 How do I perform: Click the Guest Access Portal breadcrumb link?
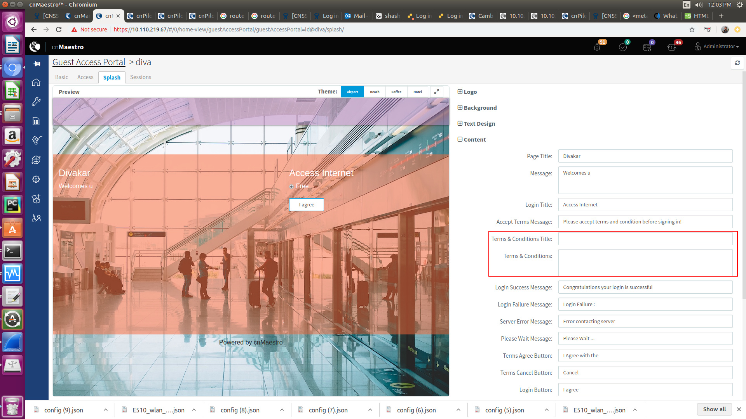click(89, 62)
